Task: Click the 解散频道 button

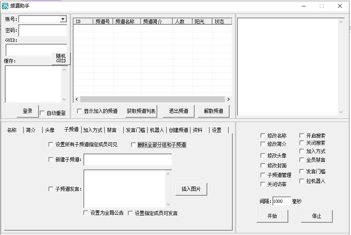Action: 213,111
